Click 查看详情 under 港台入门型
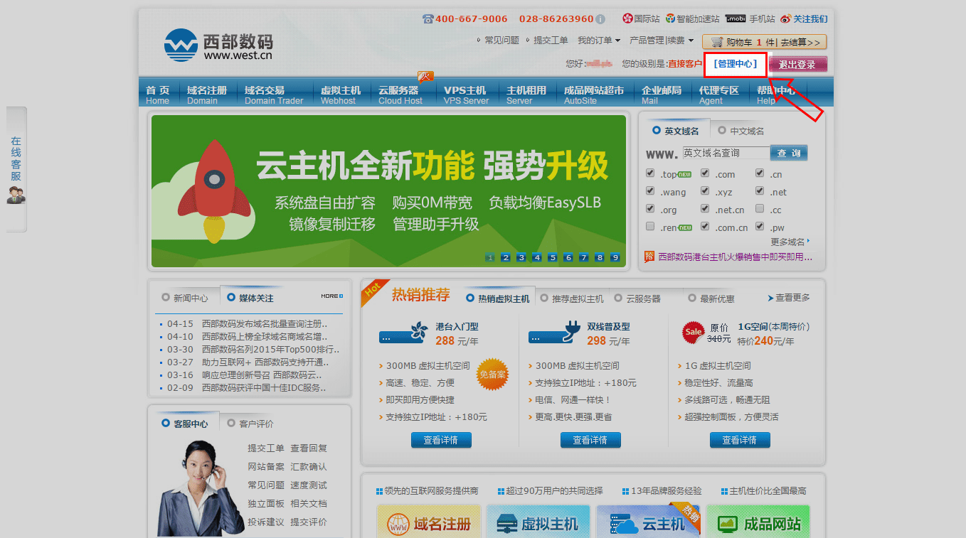This screenshot has height=538, width=966. 441,440
